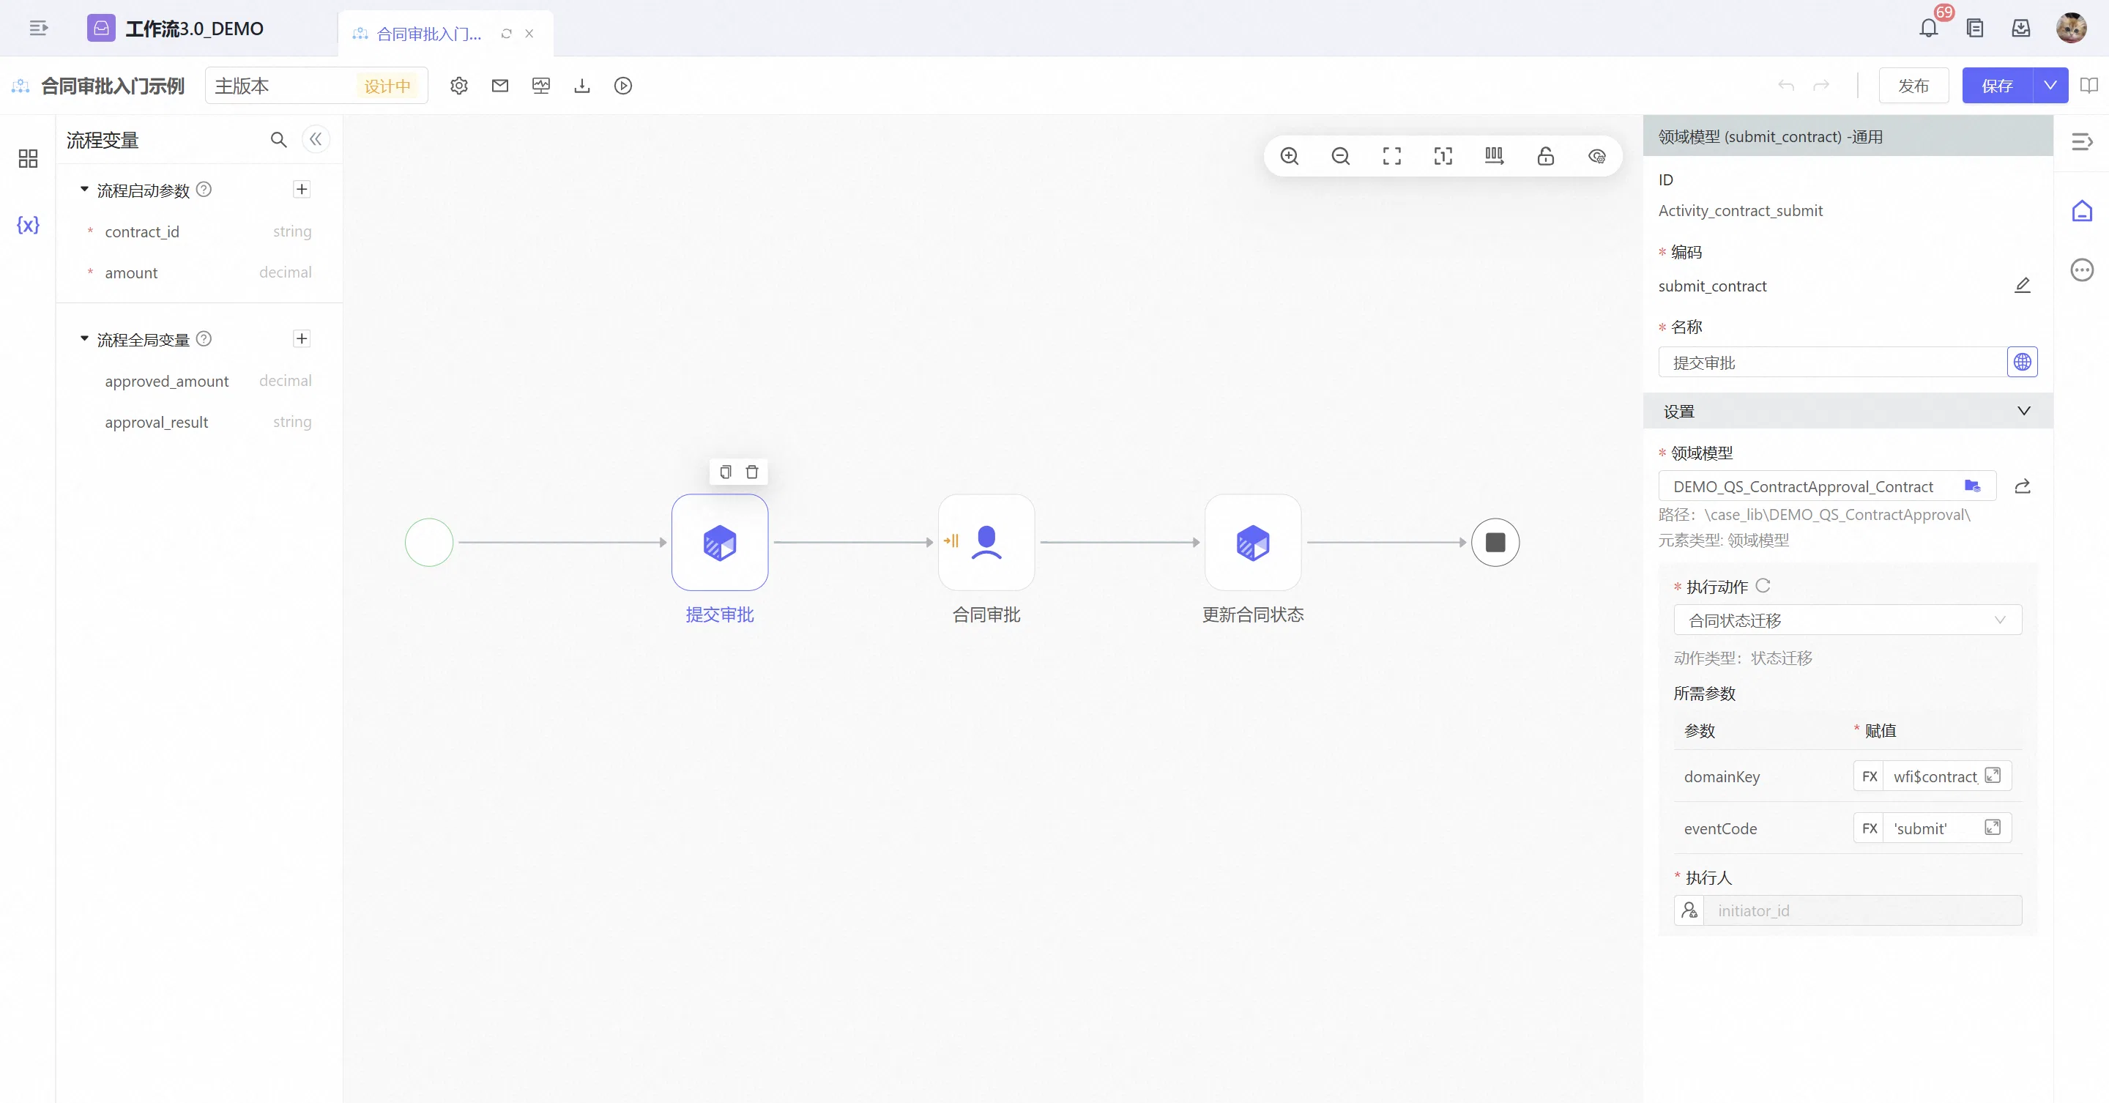The width and height of the screenshot is (2109, 1103).
Task: Click the download export icon
Action: coord(582,86)
